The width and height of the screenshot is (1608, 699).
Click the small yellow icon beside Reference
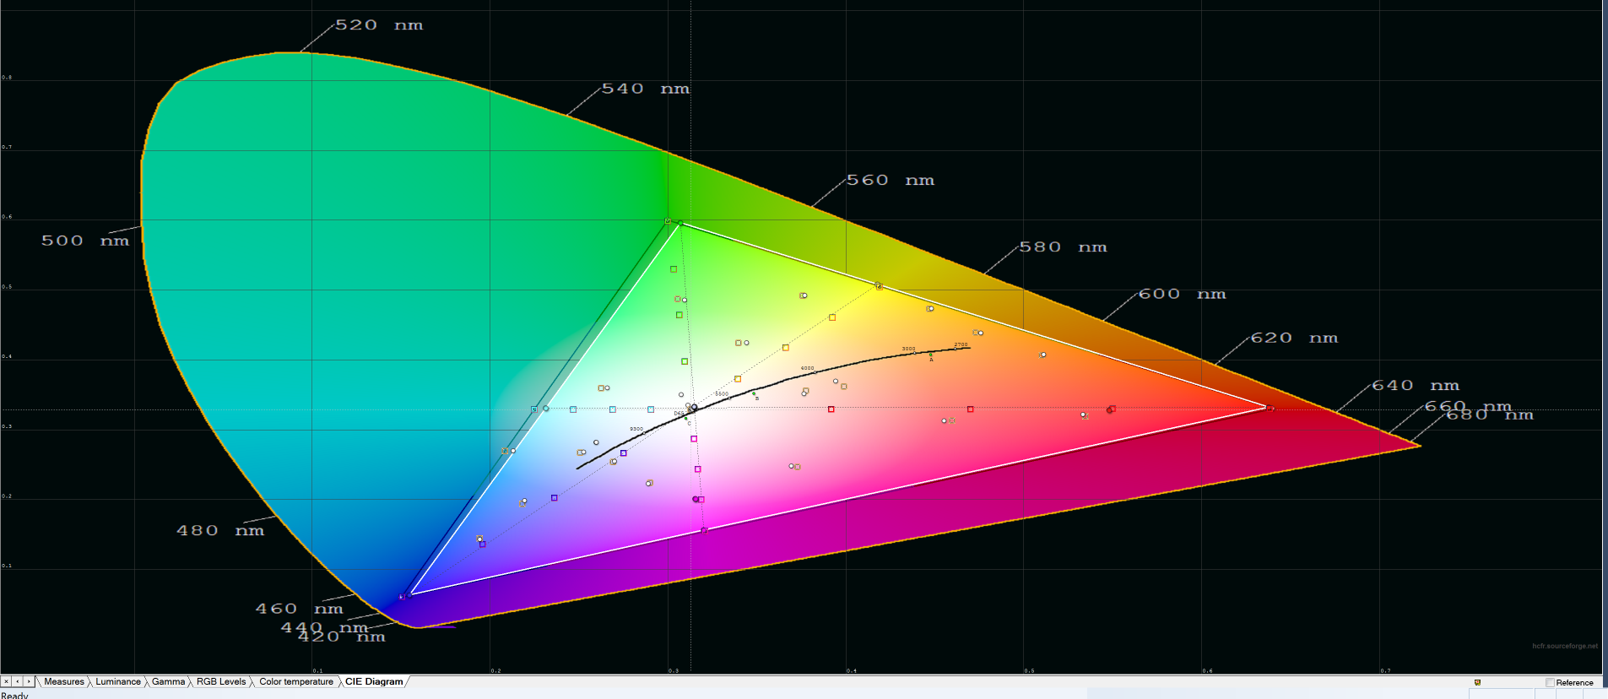click(x=1477, y=682)
